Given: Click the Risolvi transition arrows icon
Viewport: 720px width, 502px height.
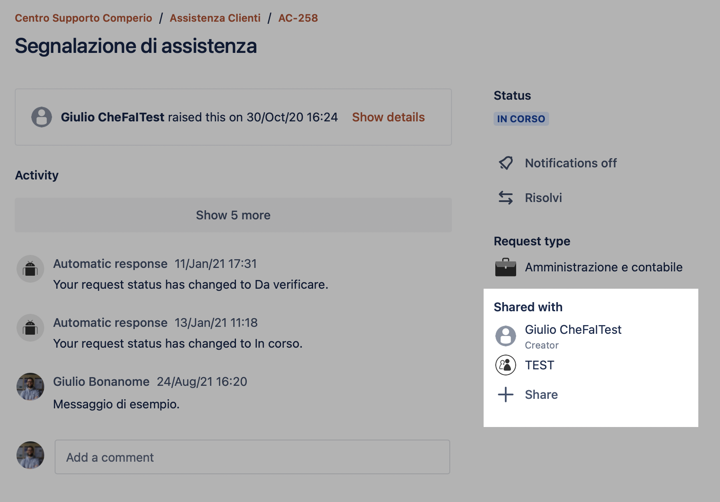Looking at the screenshot, I should pos(506,198).
